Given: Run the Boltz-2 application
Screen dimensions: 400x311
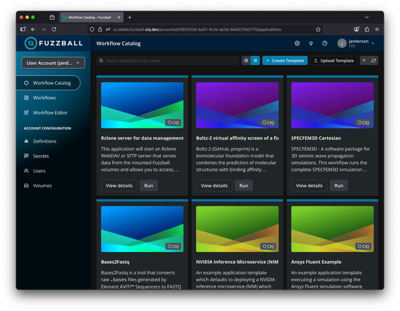Looking at the screenshot, I should pos(244,186).
